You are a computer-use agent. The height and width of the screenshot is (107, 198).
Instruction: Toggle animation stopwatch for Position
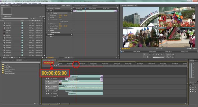click(x=50, y=15)
